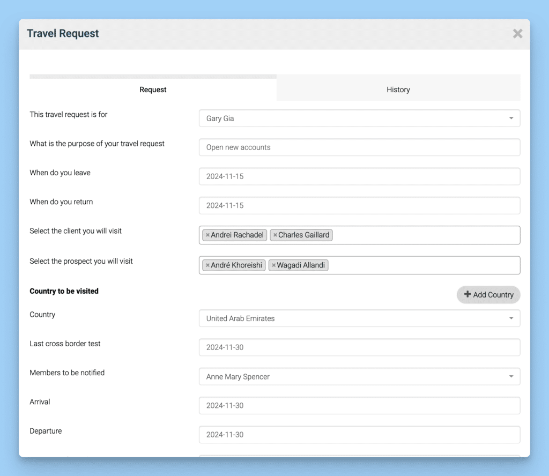
Task: Edit the 'When do you return' date
Action: click(x=359, y=205)
